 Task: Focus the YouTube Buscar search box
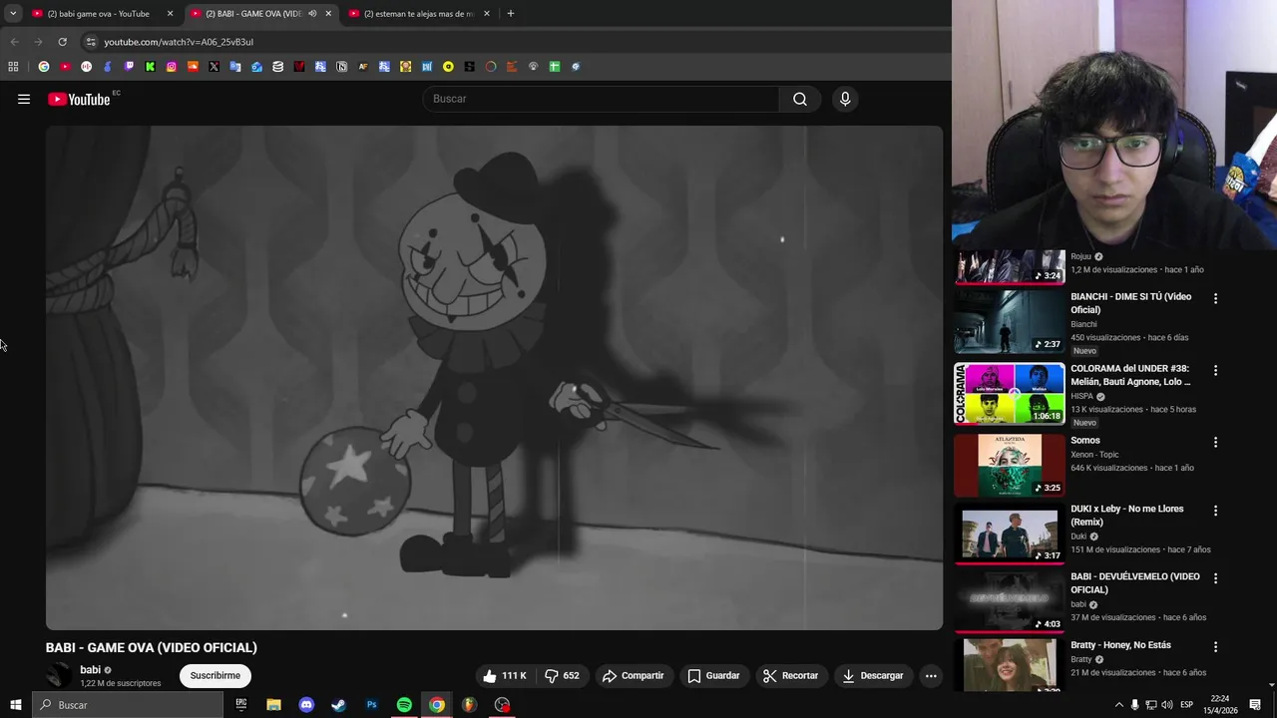pyautogui.click(x=601, y=99)
